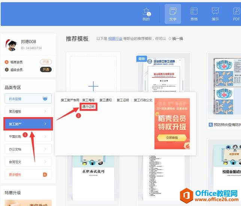
Task: Expand the 办公文档 chevron arrow
Action: [45, 149]
